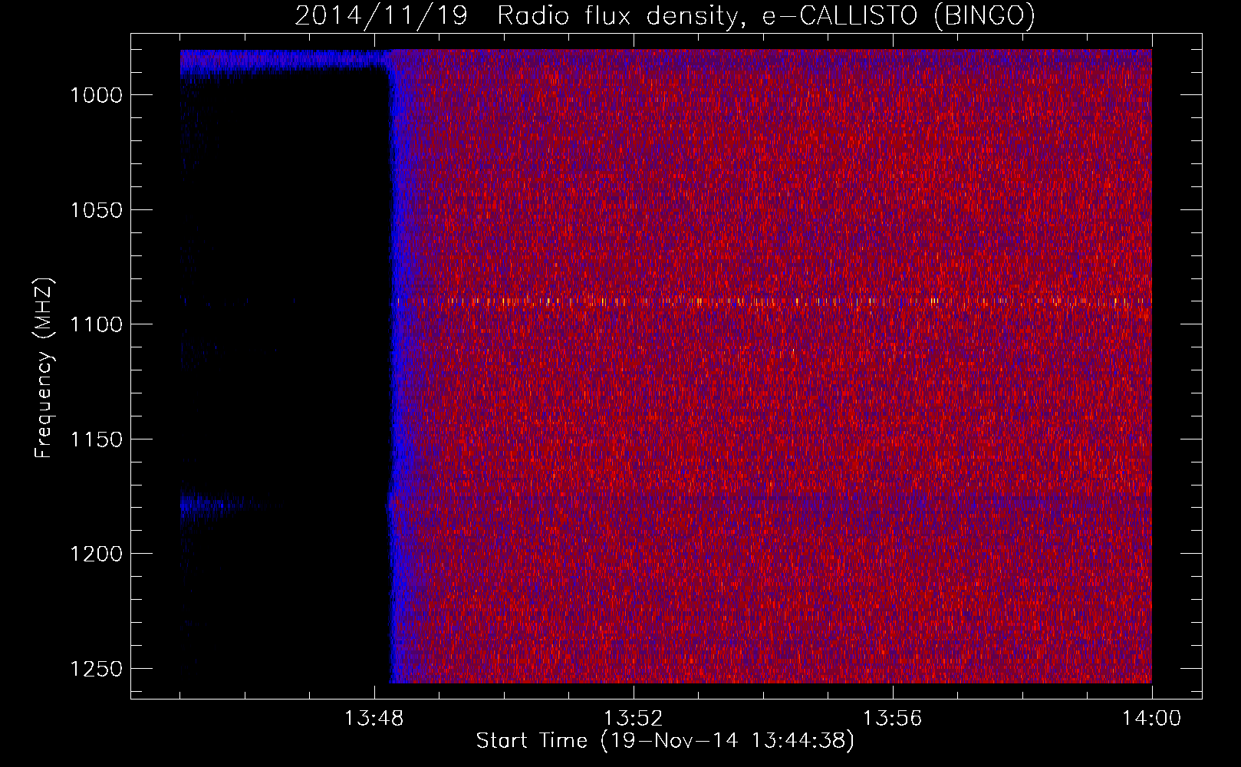Click the 13:56 time tick label
This screenshot has width=1241, height=767.
[892, 719]
